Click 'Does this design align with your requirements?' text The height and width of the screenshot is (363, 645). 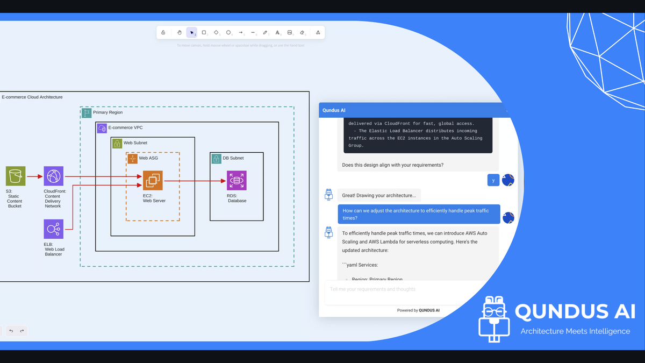[393, 165]
